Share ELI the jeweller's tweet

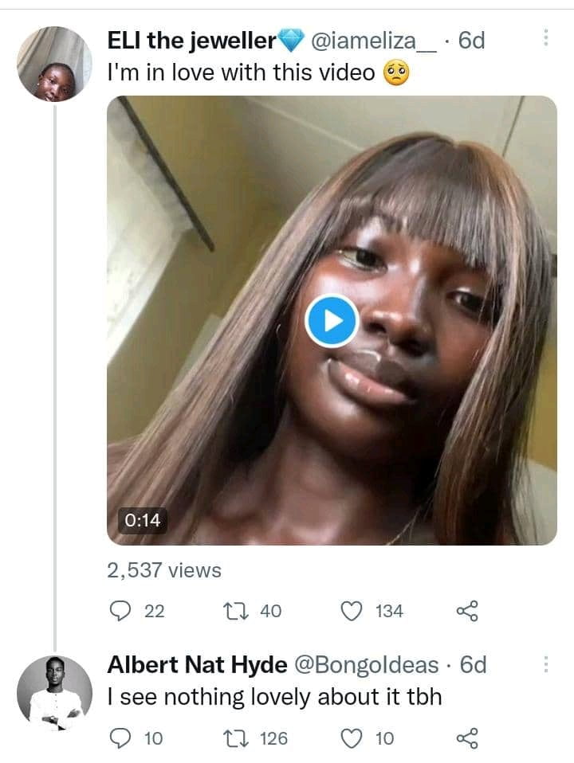pyautogui.click(x=467, y=611)
